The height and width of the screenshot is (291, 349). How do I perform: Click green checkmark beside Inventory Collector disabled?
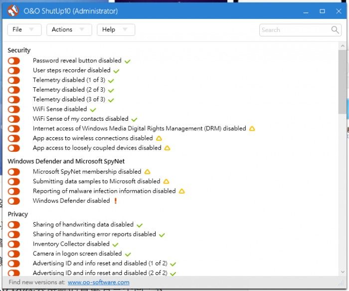[x=116, y=245]
